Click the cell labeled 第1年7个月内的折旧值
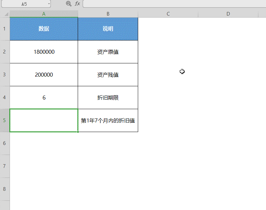 coord(108,120)
